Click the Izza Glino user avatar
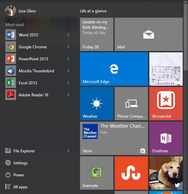Screen dimensions: 188x194 11,11
